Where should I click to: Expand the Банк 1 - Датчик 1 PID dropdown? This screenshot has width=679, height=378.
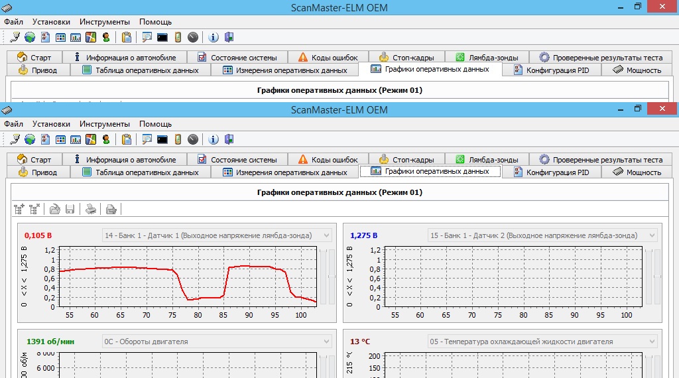(x=325, y=235)
